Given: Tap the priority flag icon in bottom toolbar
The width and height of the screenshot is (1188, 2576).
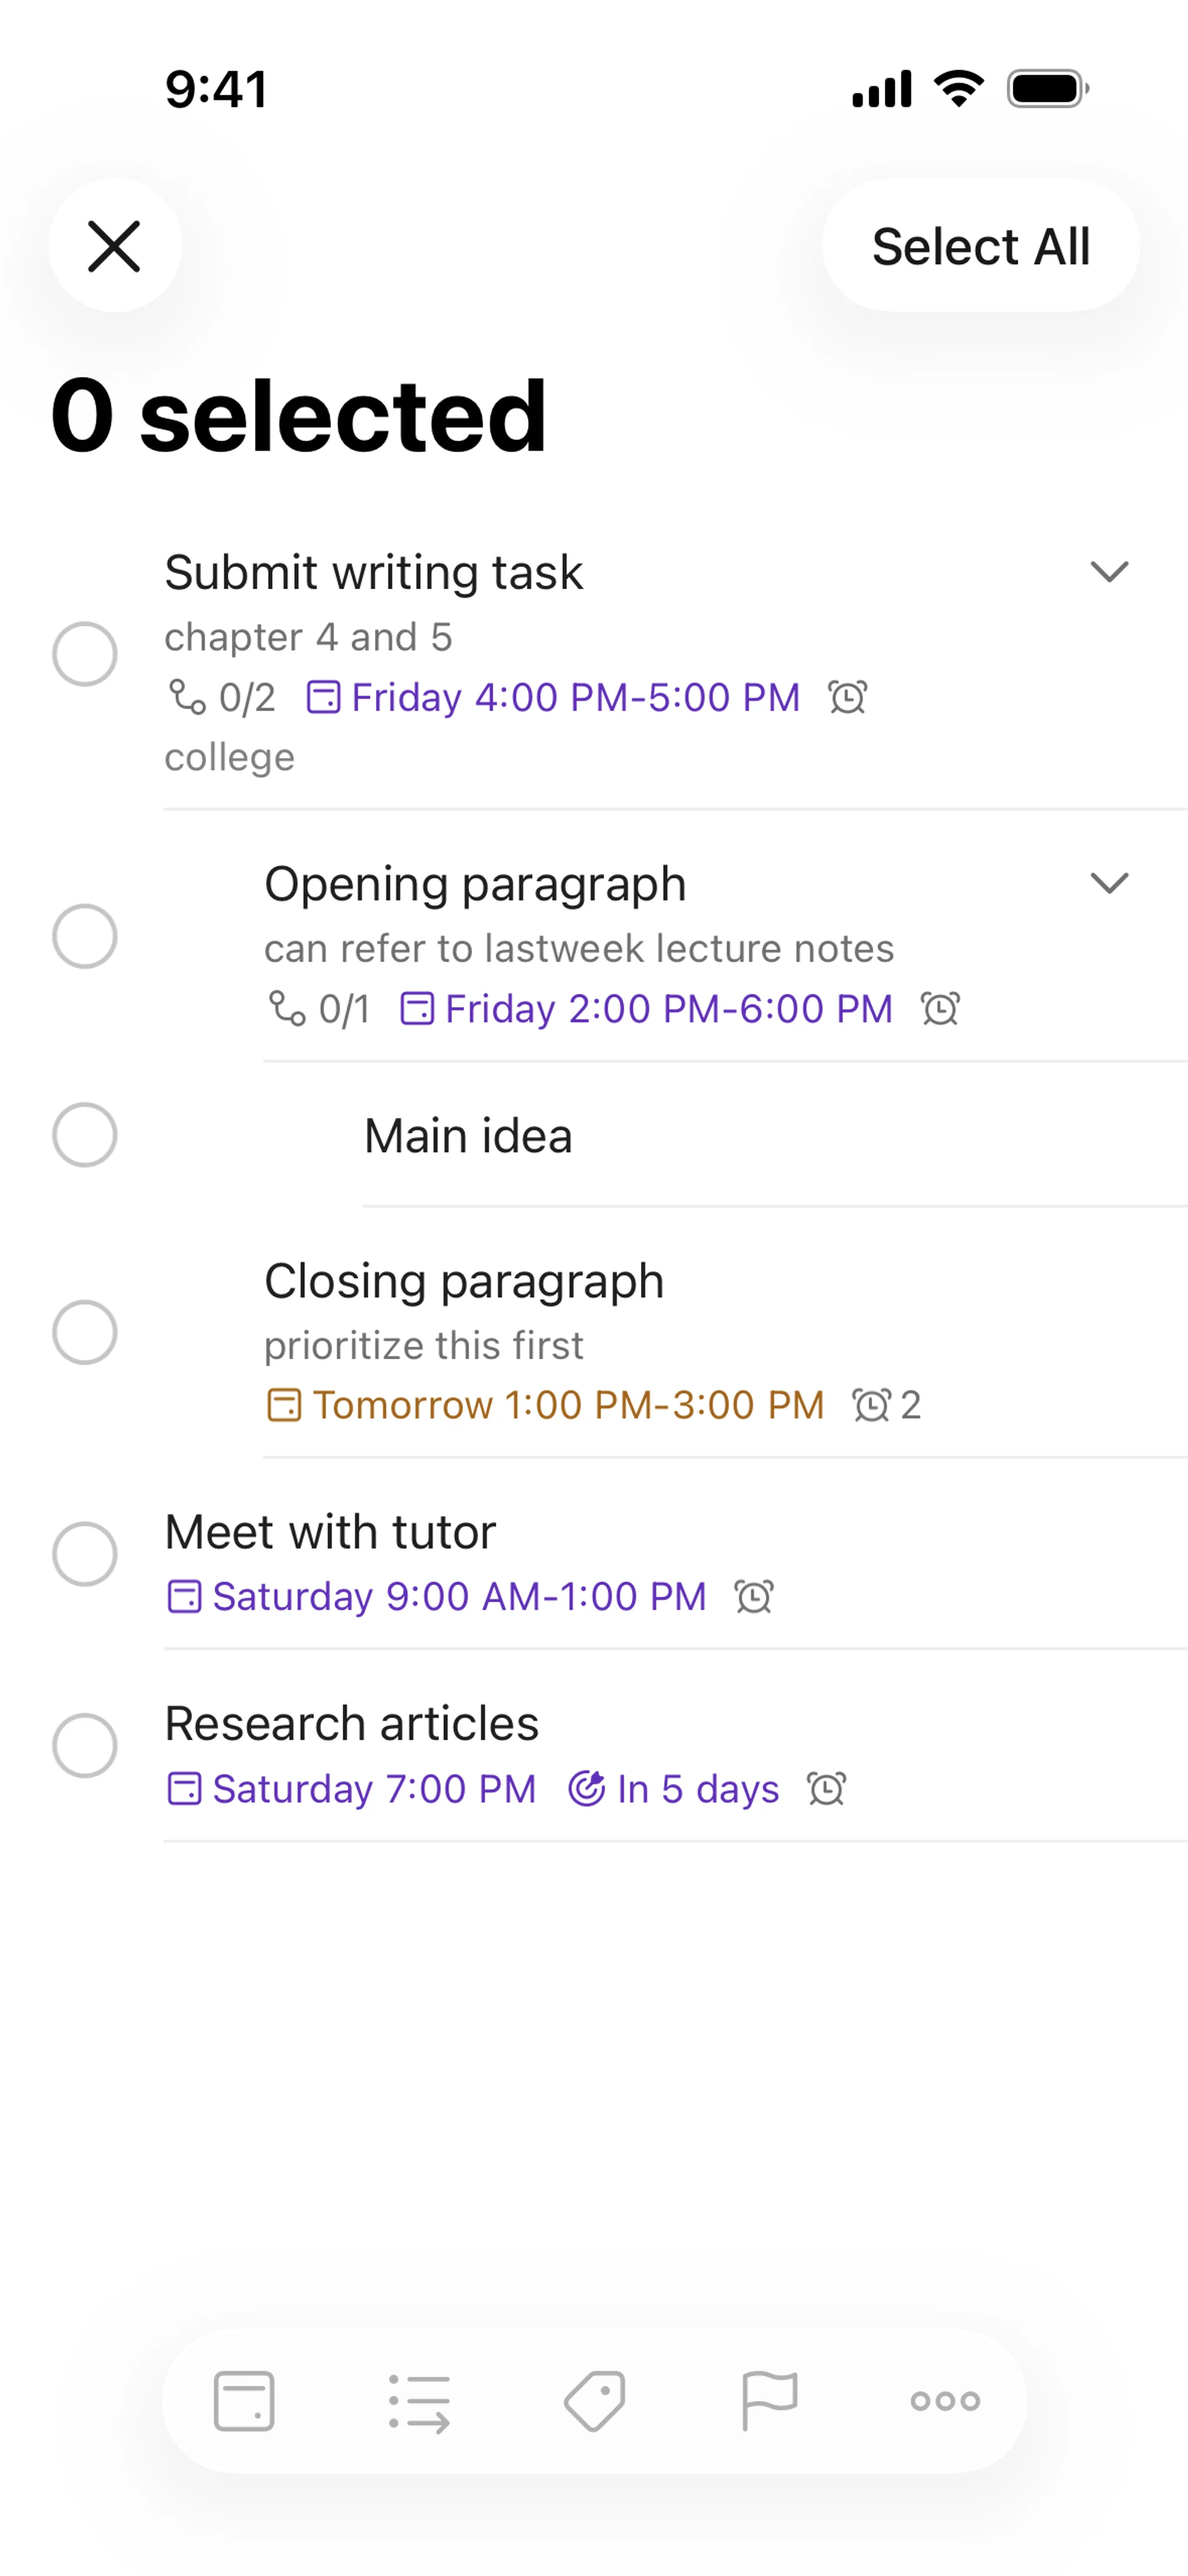Looking at the screenshot, I should coord(769,2400).
